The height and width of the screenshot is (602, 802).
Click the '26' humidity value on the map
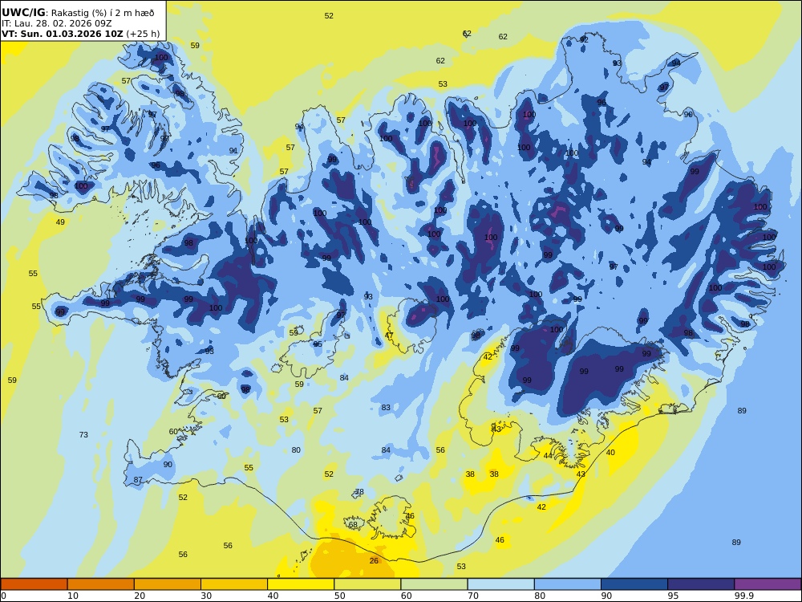(374, 560)
